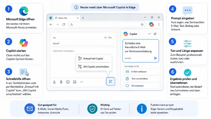211x119 pixels.
Task: Click the text lines icon in step 3
Action: (23, 72)
